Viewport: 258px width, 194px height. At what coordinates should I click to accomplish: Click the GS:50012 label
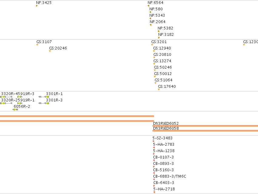[163, 74]
